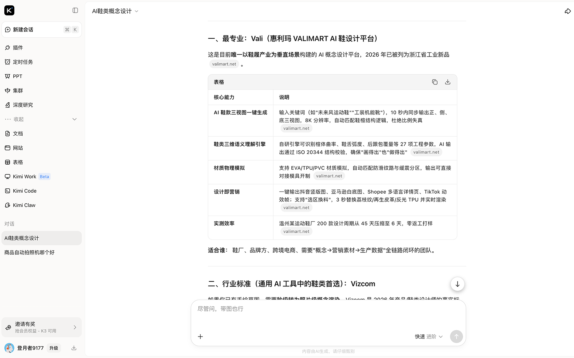Click the Beta badge next to Kimi Work
This screenshot has height=358, width=574.
(x=44, y=176)
